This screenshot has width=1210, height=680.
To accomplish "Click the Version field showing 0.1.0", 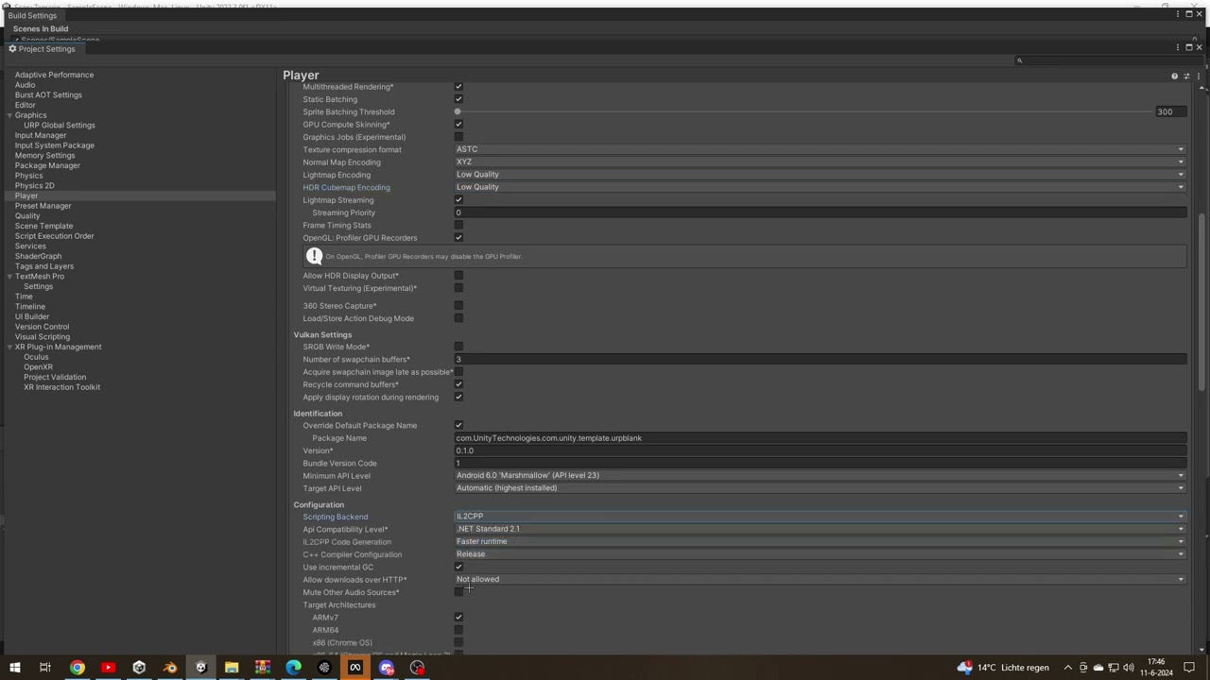I will point(820,450).
